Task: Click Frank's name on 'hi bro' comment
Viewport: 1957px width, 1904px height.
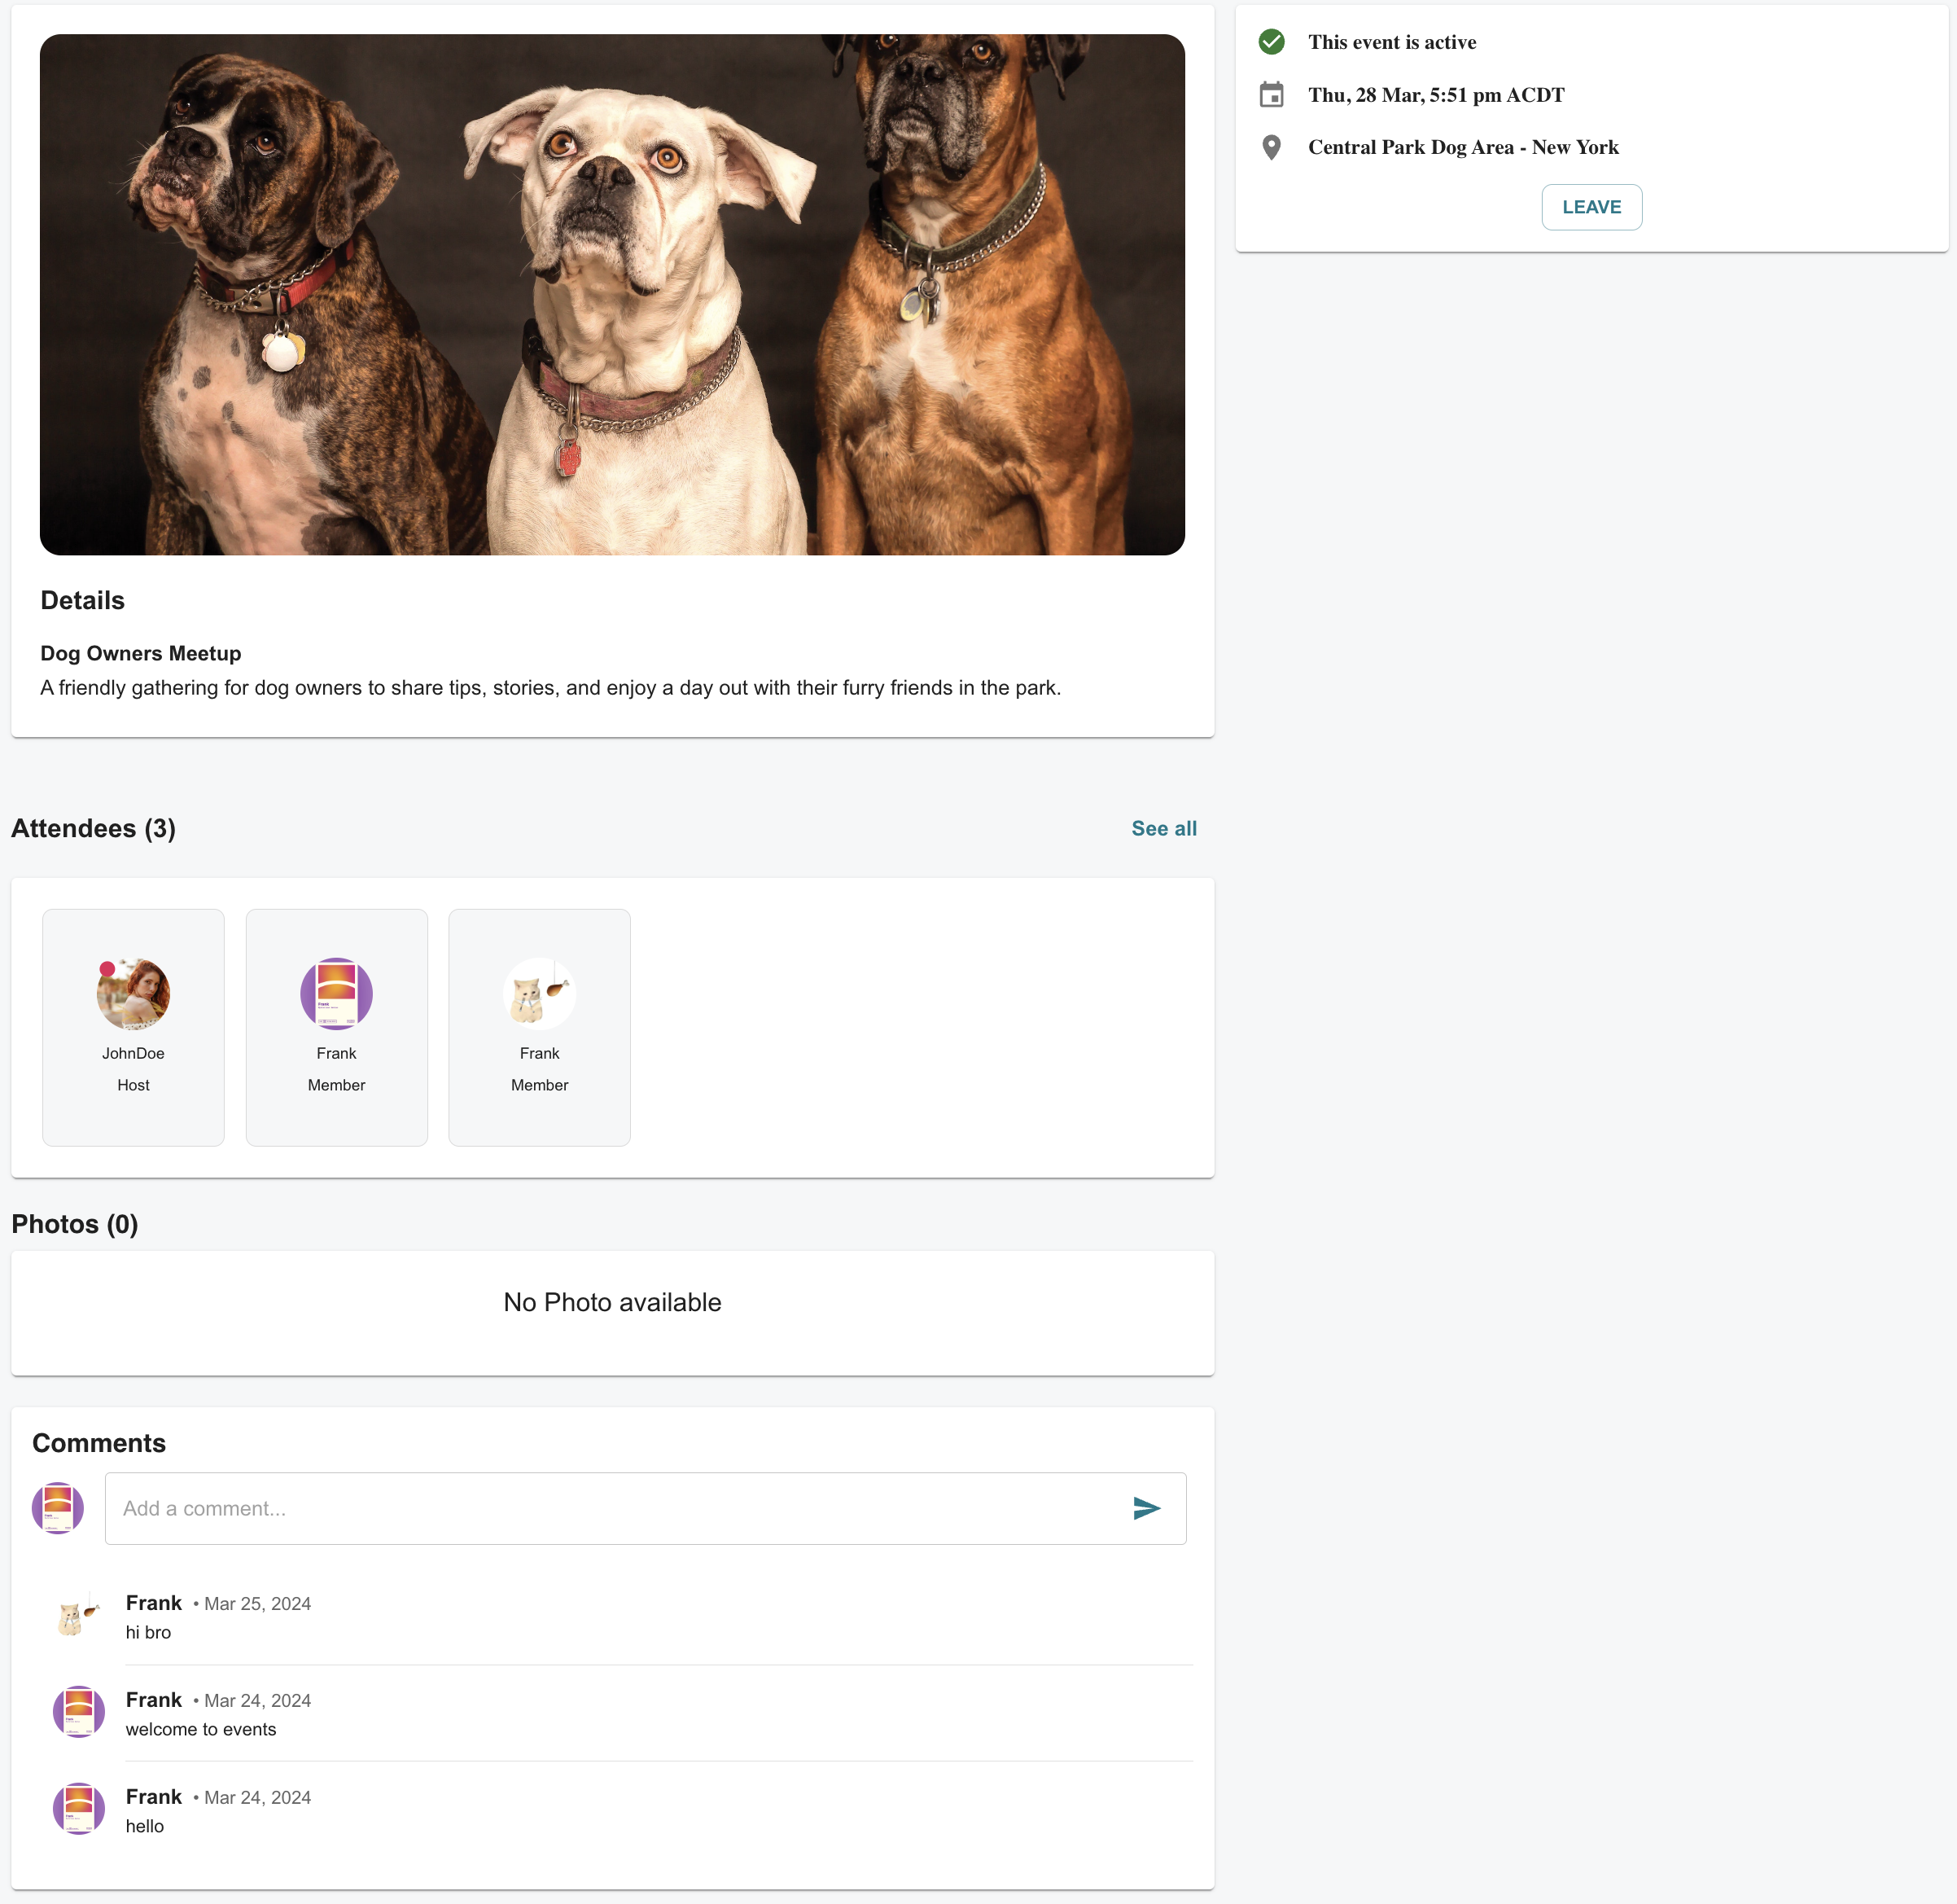Action: 154,1603
